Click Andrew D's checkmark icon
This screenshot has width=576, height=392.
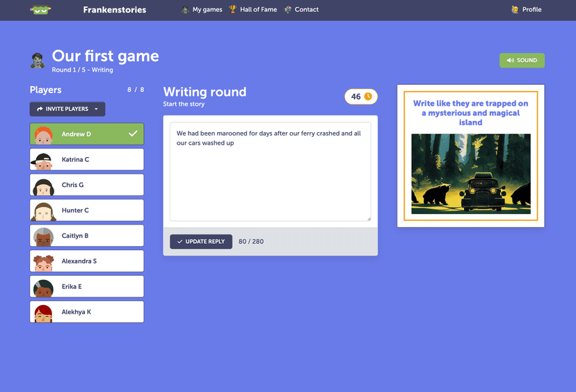(x=133, y=133)
